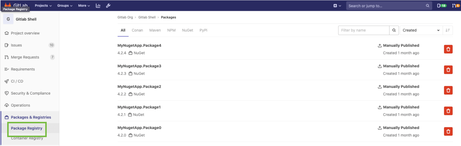Open the analytics chart icon in top bar

tap(98, 5)
